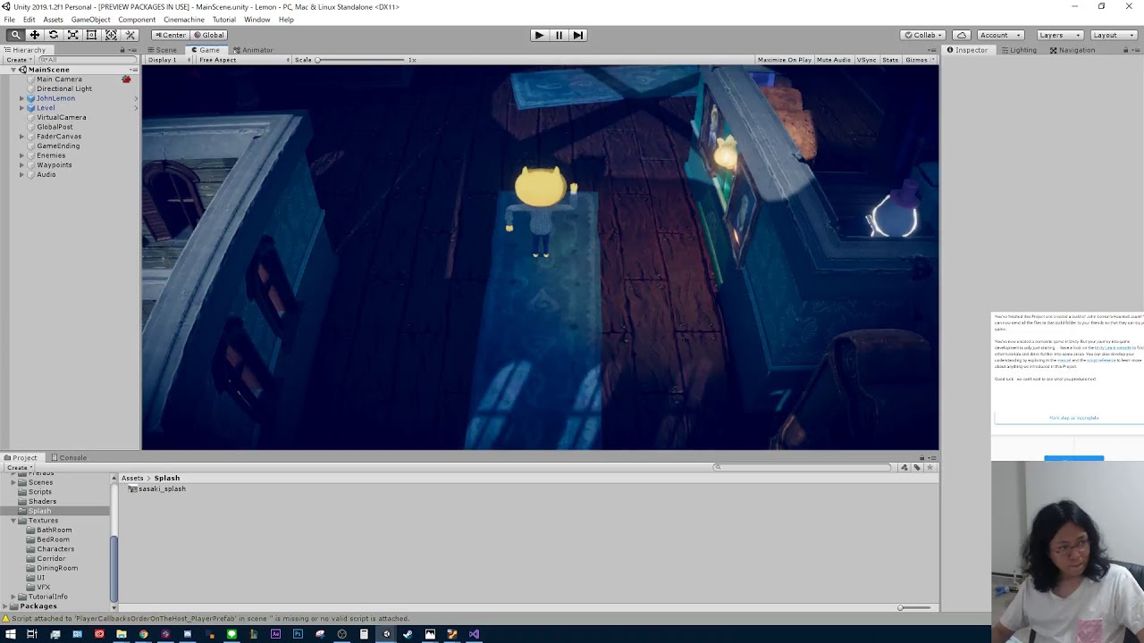Toggle Mute Audio in Game view
Screen dimensions: 1144x643
pyautogui.click(x=834, y=60)
